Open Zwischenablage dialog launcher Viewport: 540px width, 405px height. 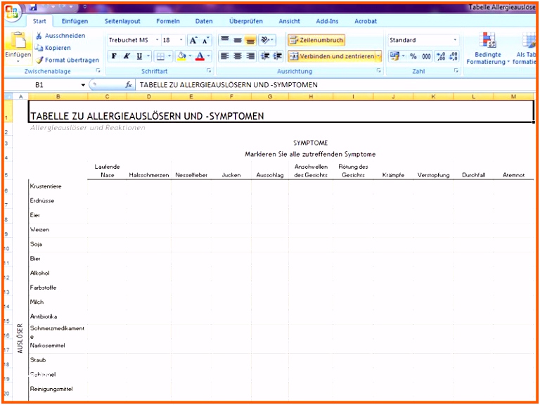[x=98, y=70]
